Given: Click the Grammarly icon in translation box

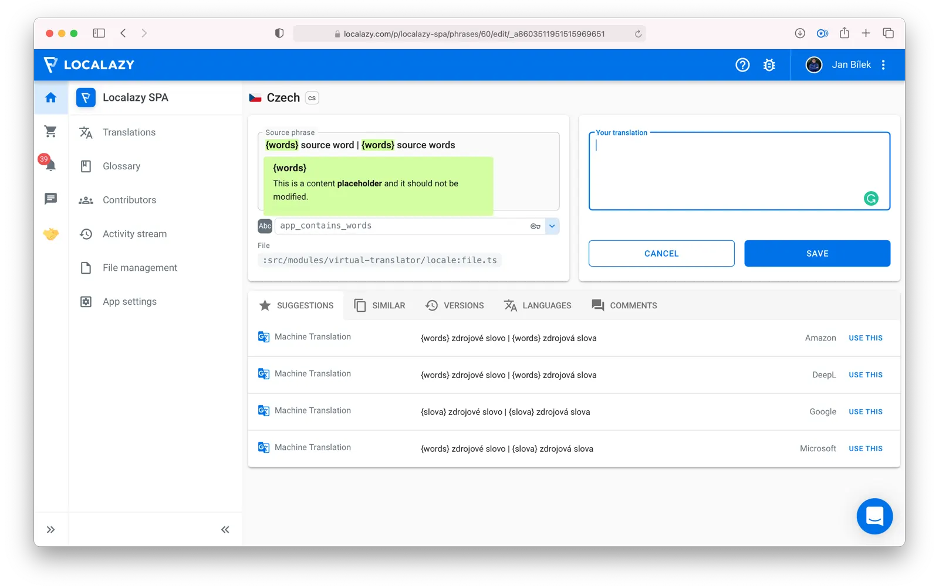Looking at the screenshot, I should 872,199.
